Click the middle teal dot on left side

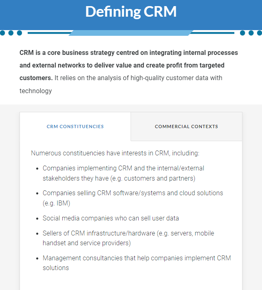point(11,33)
